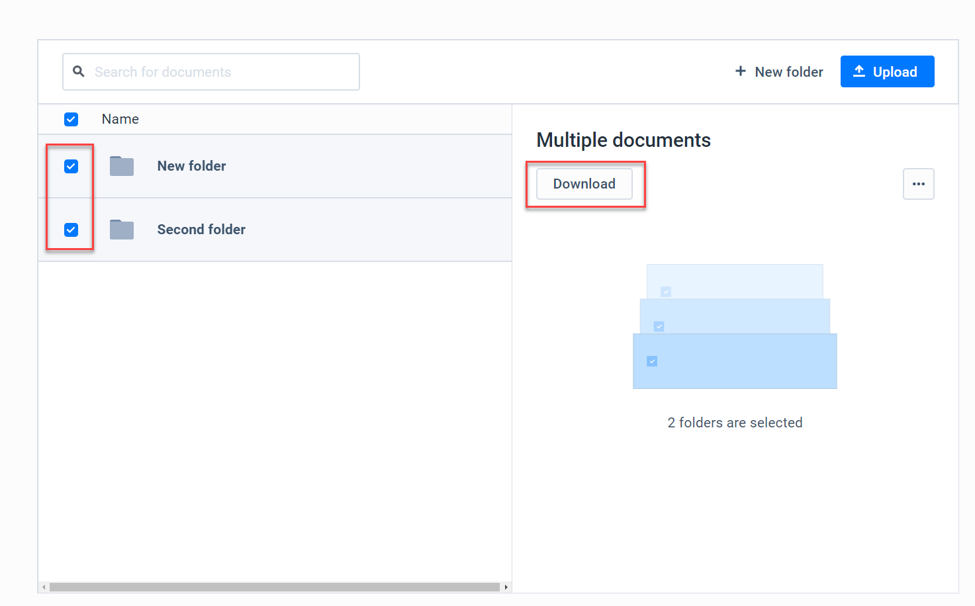Click the Name column header

pos(120,119)
